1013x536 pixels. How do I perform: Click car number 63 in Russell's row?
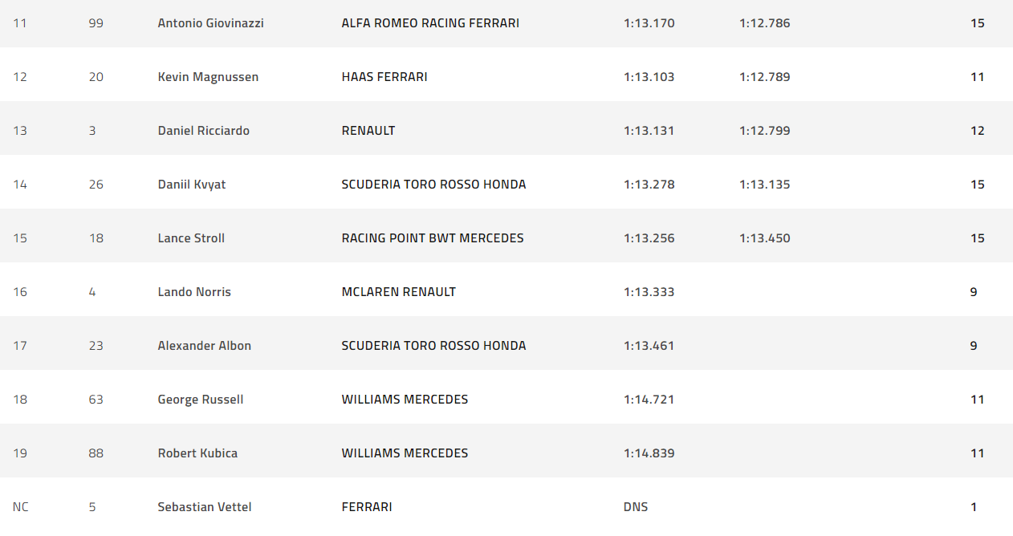point(96,400)
